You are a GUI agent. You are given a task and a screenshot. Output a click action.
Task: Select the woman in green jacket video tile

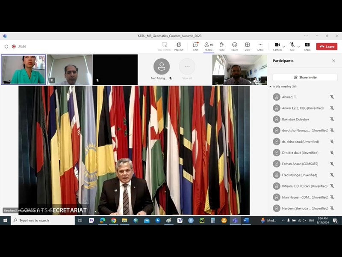point(24,69)
